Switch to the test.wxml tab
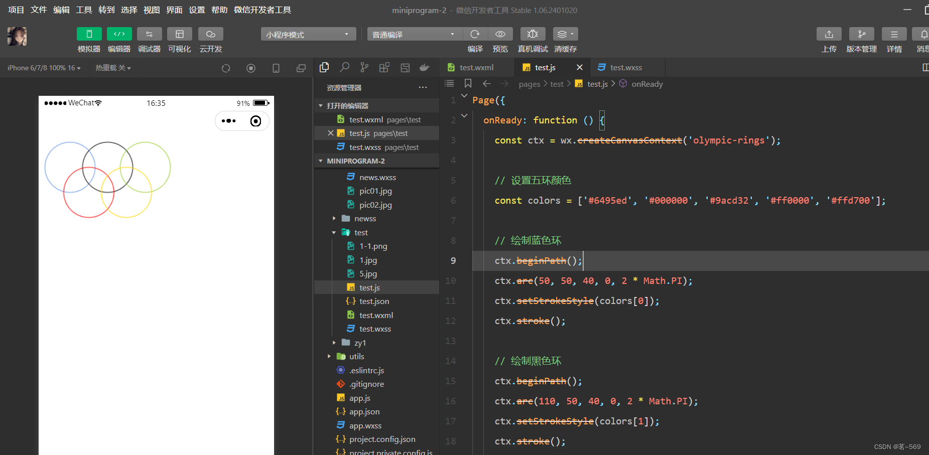The image size is (929, 455). [x=477, y=68]
